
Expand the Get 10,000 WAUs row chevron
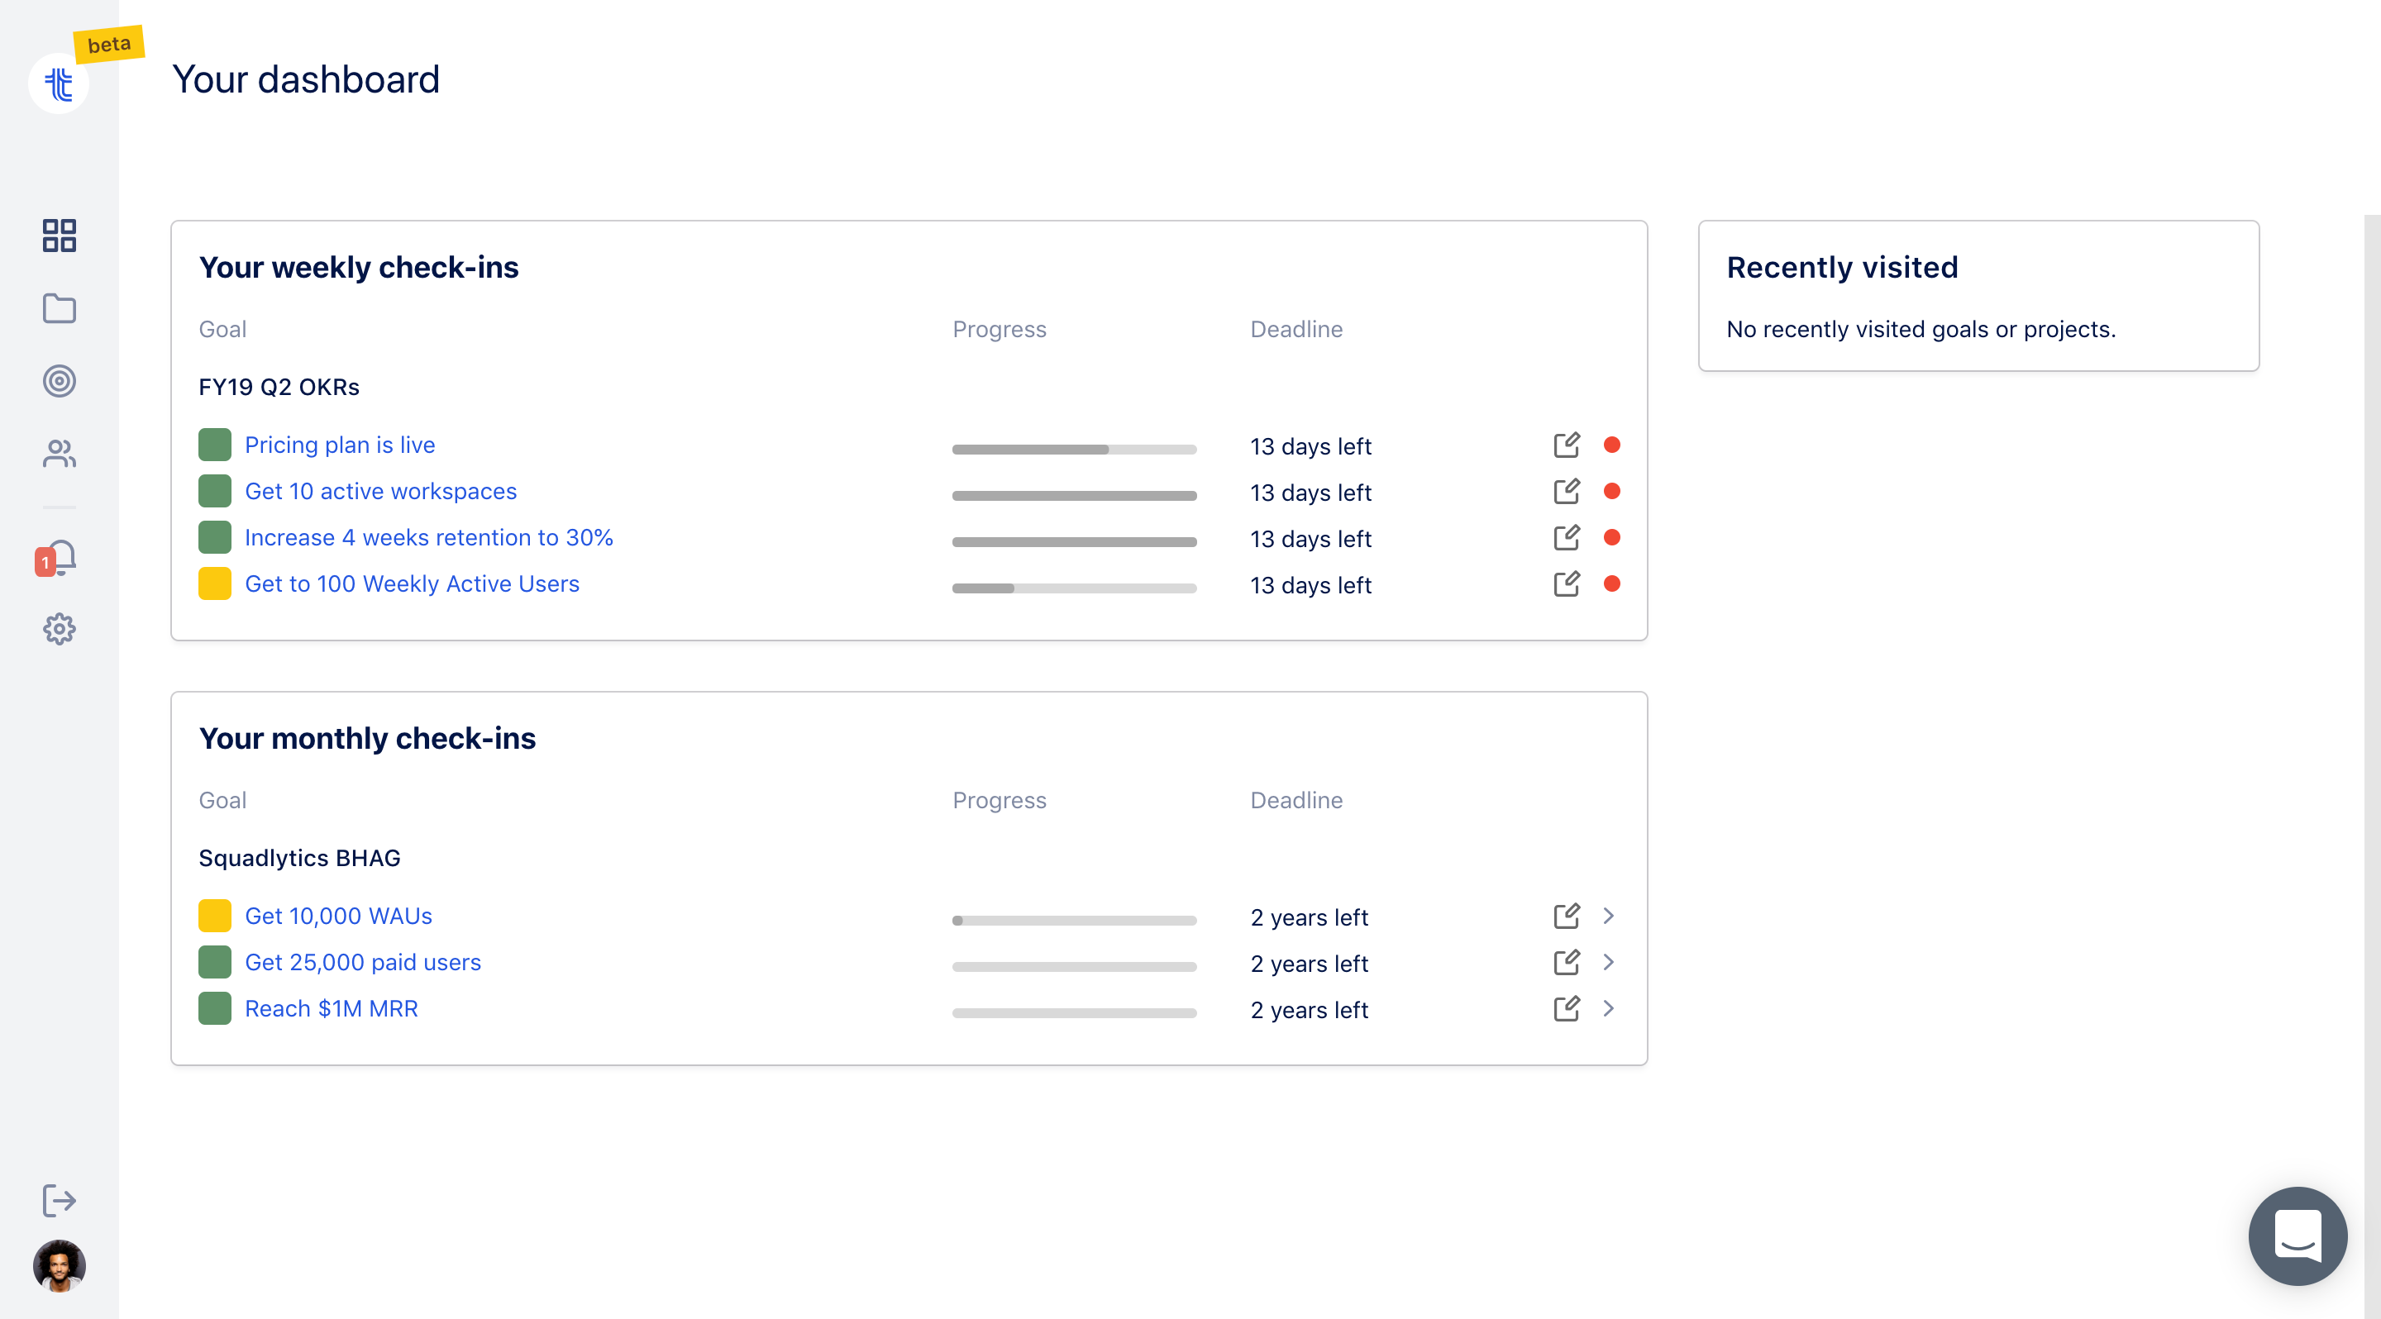(x=1609, y=916)
